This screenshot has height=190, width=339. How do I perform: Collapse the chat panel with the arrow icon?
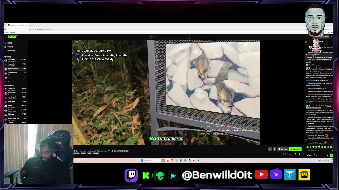tap(306, 42)
